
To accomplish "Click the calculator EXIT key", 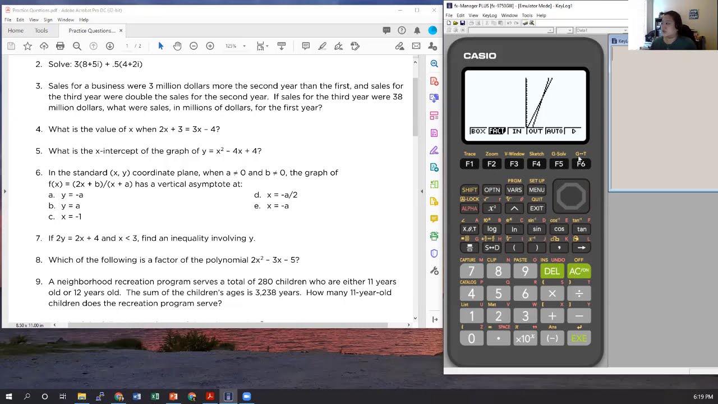I will click(537, 208).
